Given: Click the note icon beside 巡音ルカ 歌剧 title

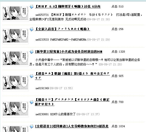Looking at the screenshot, I should 31,76.
